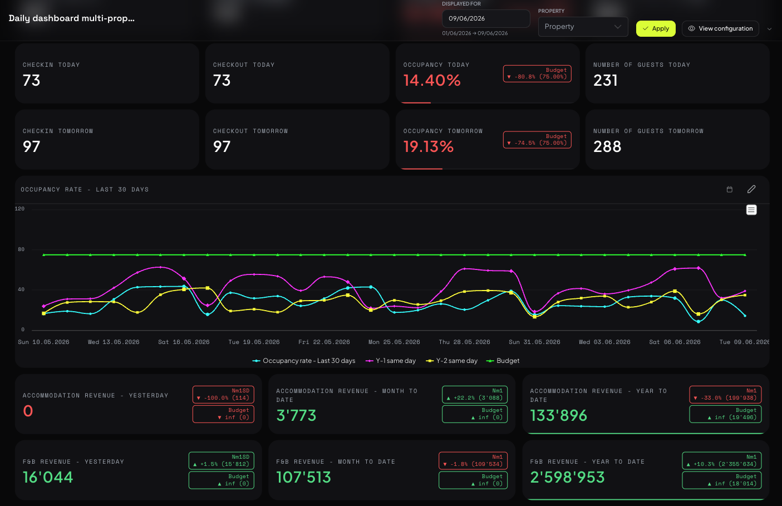Click the calendar icon in Occupancy Rate panel
The height and width of the screenshot is (506, 782).
[x=729, y=189]
